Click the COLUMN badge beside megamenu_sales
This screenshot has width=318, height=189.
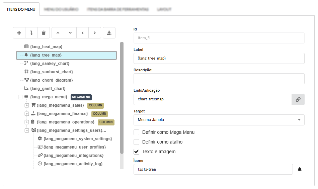tap(95, 105)
